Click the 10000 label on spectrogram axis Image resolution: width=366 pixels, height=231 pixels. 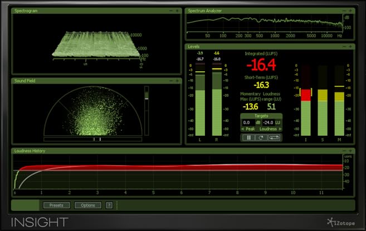(x=136, y=35)
